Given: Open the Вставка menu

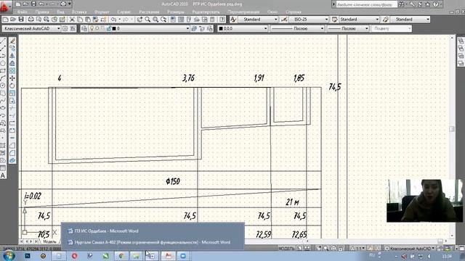Looking at the screenshot, I should point(79,12).
